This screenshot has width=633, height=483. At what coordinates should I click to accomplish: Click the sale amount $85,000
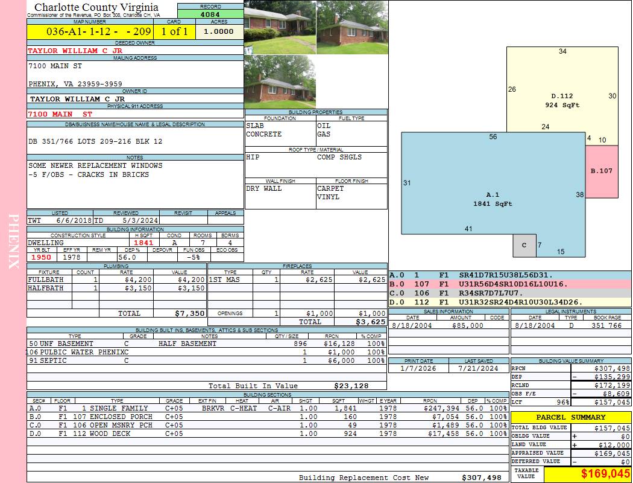(467, 325)
